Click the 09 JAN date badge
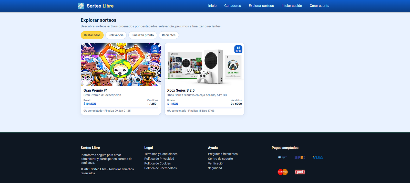Viewport: 410px width, 183px height. pyautogui.click(x=155, y=49)
